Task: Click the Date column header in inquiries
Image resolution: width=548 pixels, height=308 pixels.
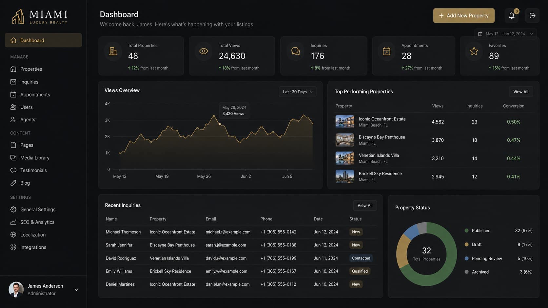Action: coord(318,219)
